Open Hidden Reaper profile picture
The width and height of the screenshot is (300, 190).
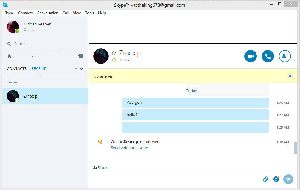click(x=13, y=27)
